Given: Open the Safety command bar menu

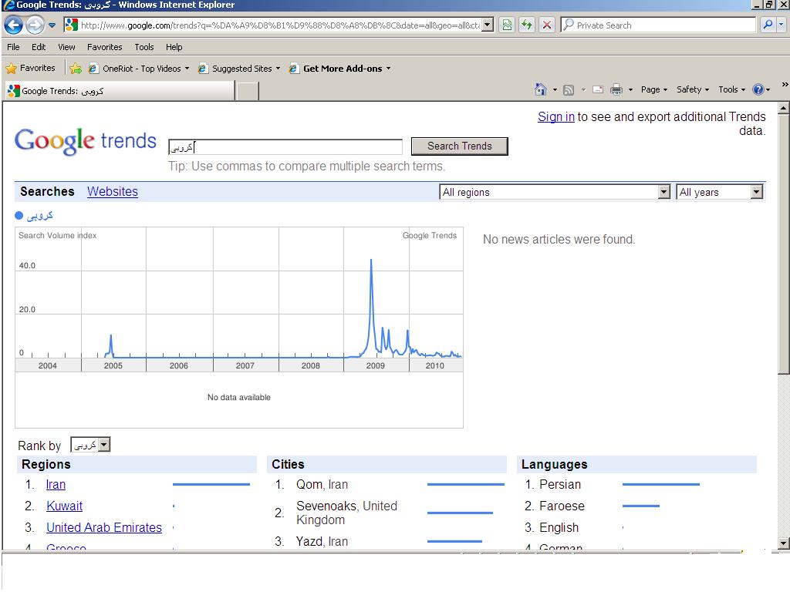Looking at the screenshot, I should click(693, 89).
